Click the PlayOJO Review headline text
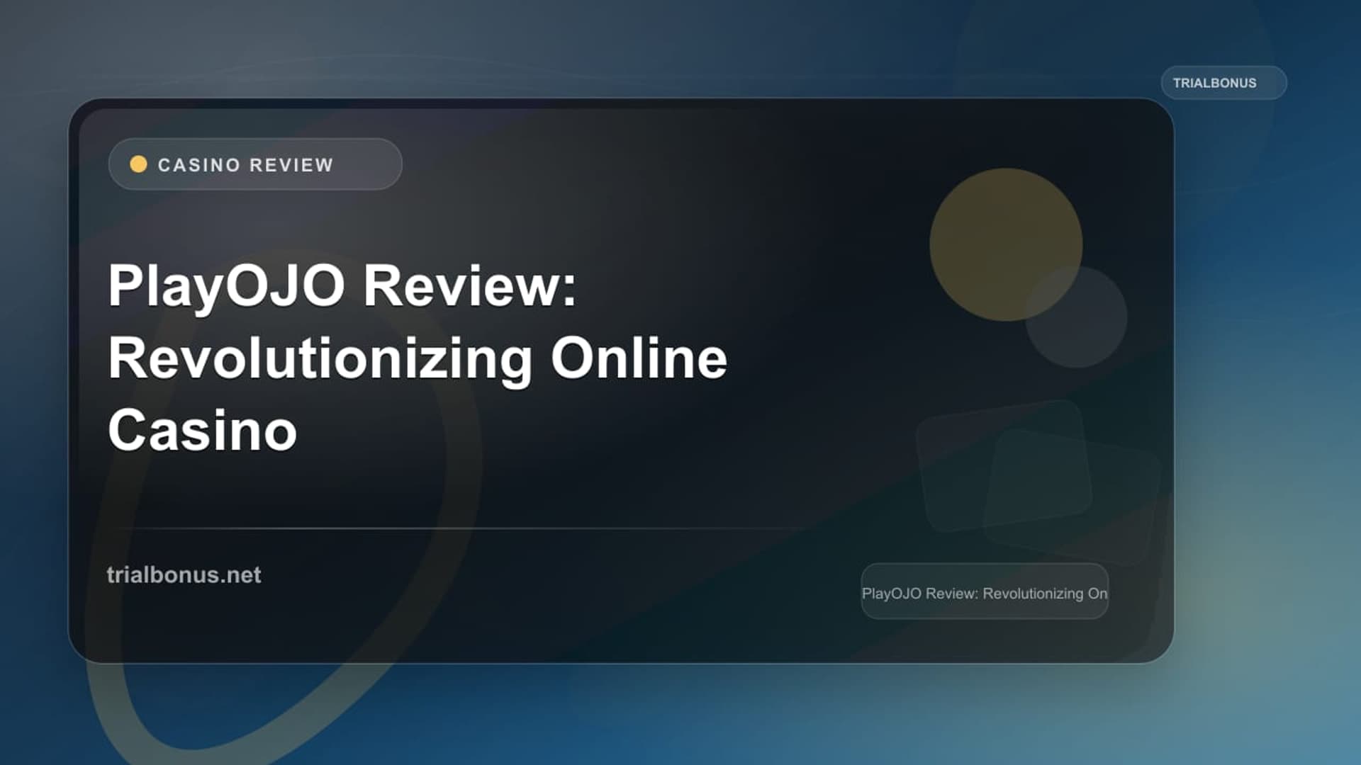 (418, 358)
